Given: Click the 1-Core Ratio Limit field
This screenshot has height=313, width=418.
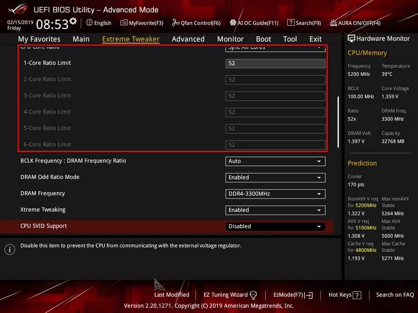Looking at the screenshot, I should pos(276,63).
